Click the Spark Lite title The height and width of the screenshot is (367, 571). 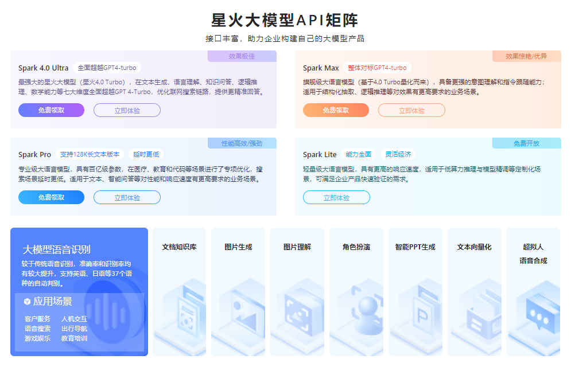(320, 155)
